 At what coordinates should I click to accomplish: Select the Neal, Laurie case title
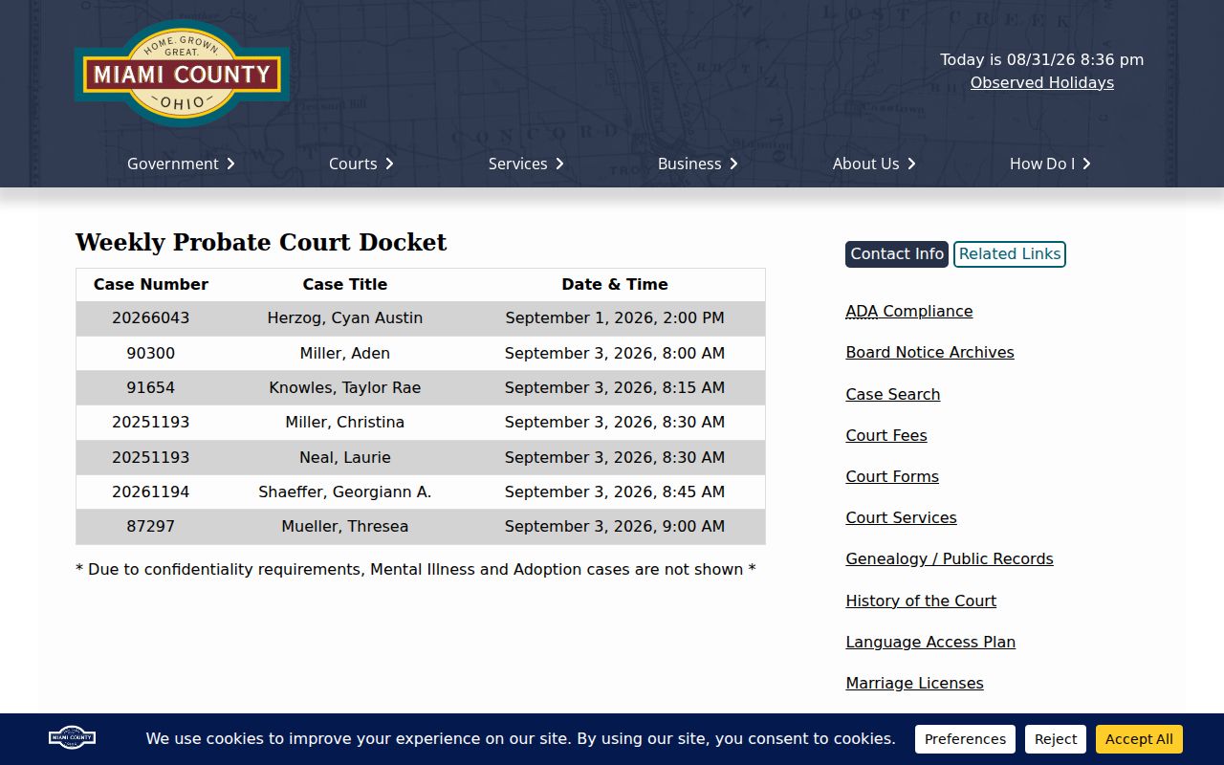345,457
